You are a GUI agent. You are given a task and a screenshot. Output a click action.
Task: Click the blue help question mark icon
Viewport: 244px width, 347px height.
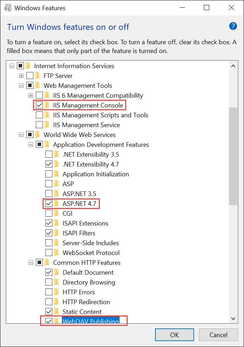(x=233, y=26)
